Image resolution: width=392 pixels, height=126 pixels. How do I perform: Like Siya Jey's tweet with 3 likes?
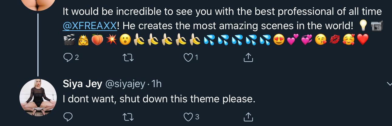point(189,117)
